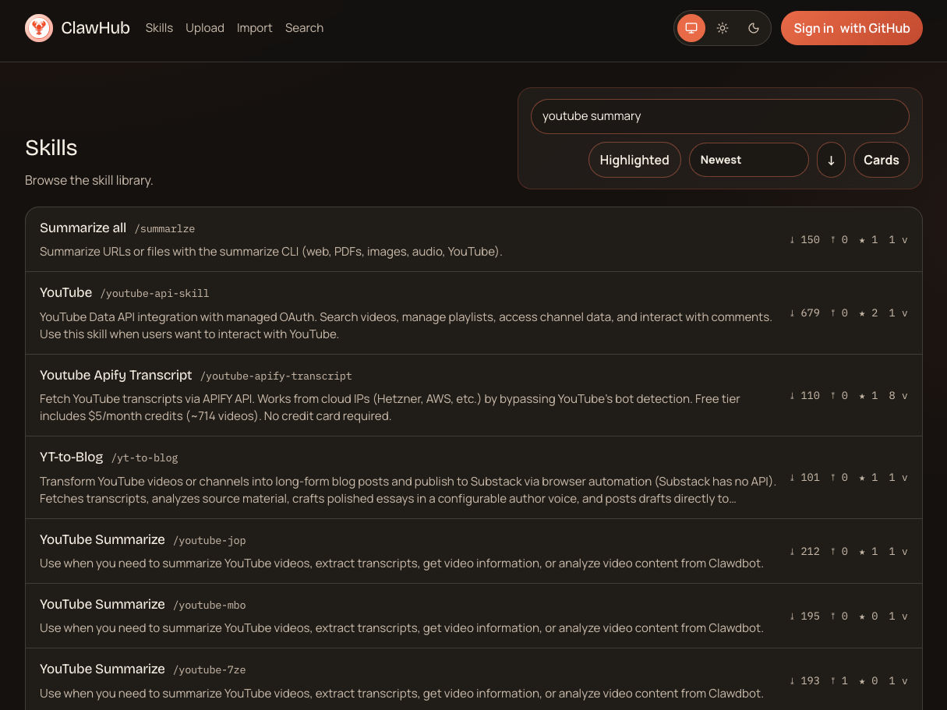Toggle the Cards view button

[882, 160]
